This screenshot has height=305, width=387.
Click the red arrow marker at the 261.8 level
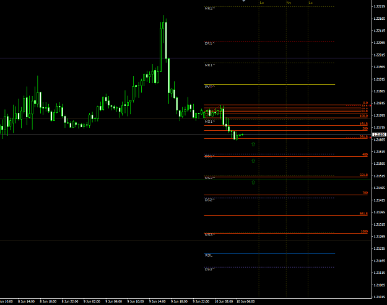click(x=370, y=138)
